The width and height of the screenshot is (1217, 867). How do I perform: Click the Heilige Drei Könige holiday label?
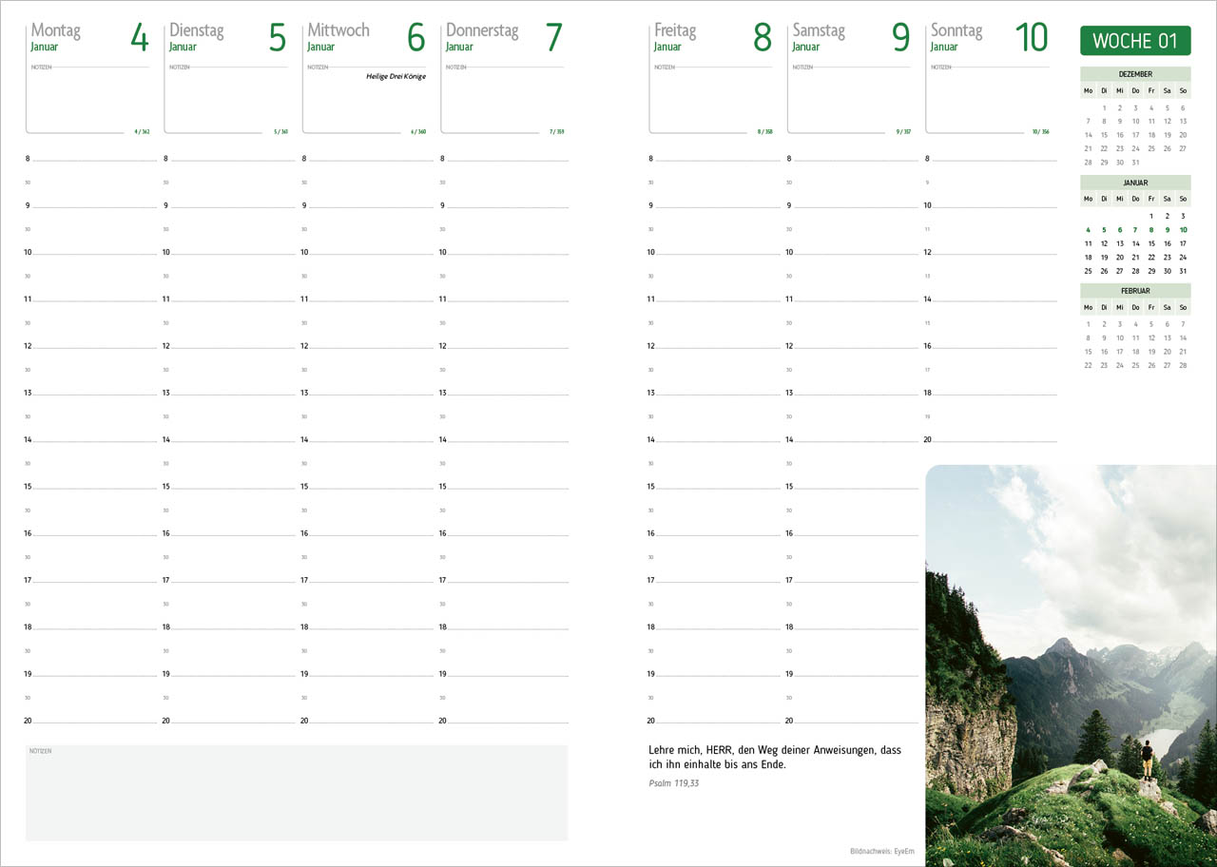click(x=396, y=76)
